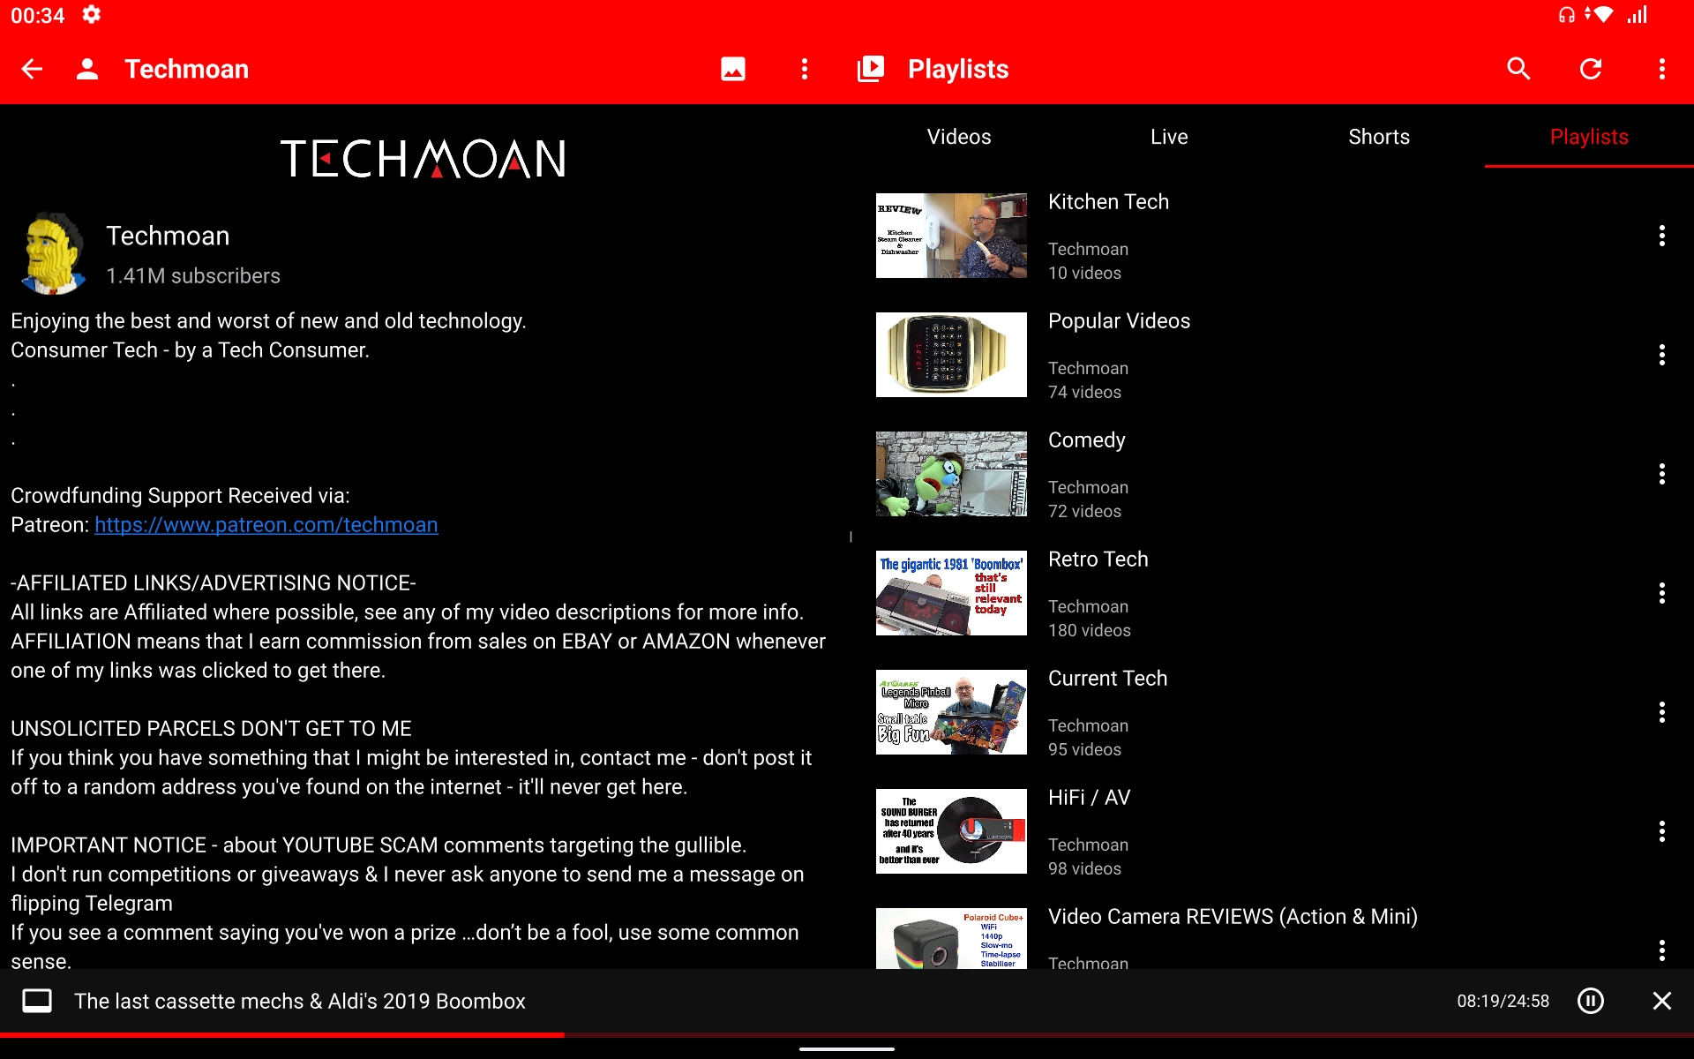
Task: Open the Patreon techmoan link
Action: click(266, 525)
